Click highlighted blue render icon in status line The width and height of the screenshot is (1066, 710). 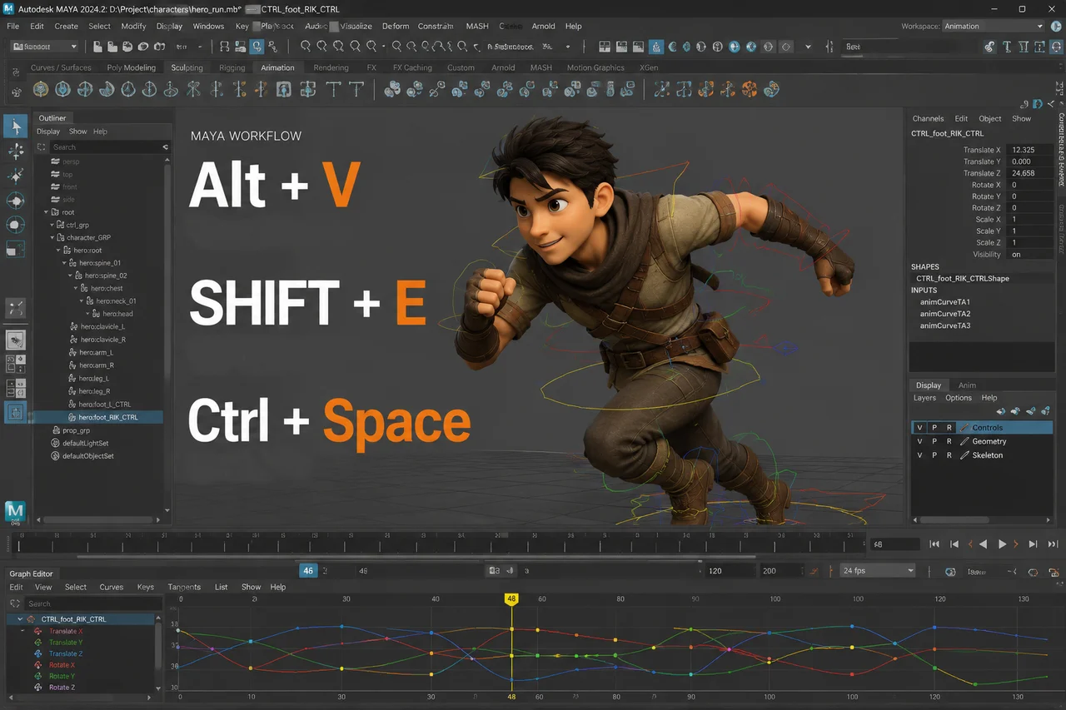(655, 47)
